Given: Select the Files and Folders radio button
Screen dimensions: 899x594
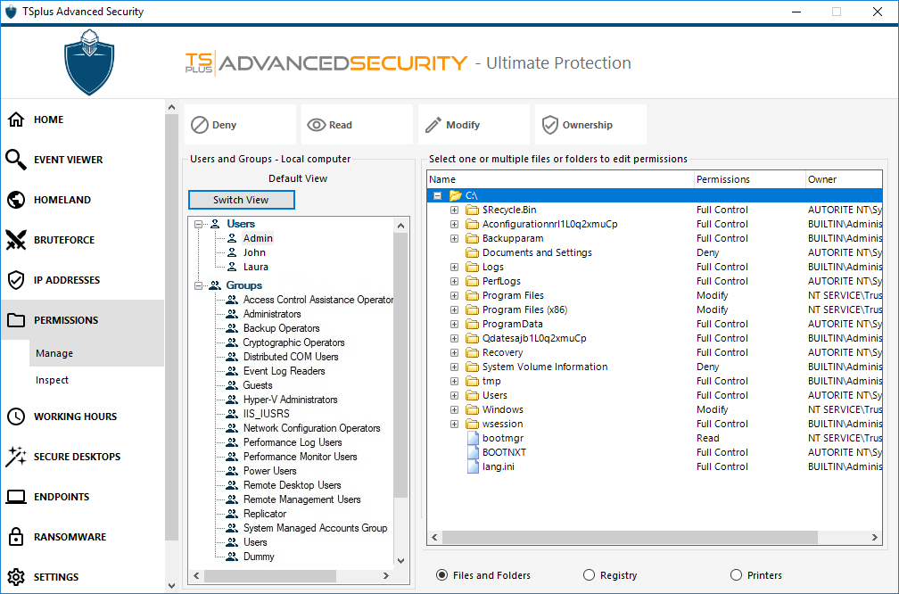Looking at the screenshot, I should coord(442,575).
